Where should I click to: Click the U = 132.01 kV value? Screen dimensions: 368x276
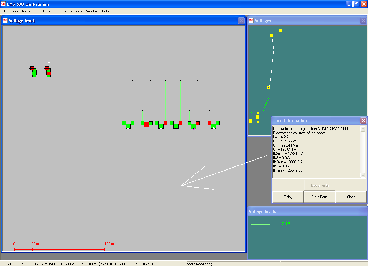pos(285,149)
